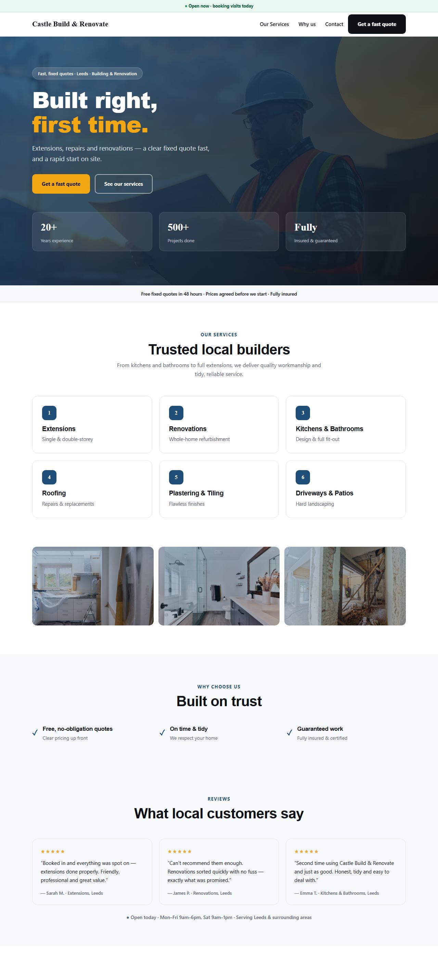Click the Free, no-obligation quotes feature title
Screen dimensions: 438x958
[77, 728]
